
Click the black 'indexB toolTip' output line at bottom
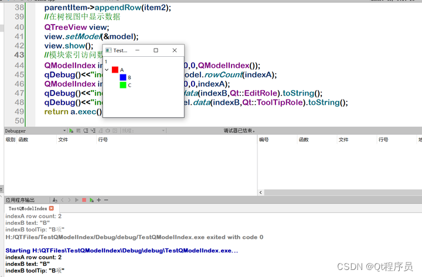35,271
